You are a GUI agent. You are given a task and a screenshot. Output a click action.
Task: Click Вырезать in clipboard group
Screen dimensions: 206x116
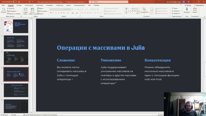tap(11, 9)
